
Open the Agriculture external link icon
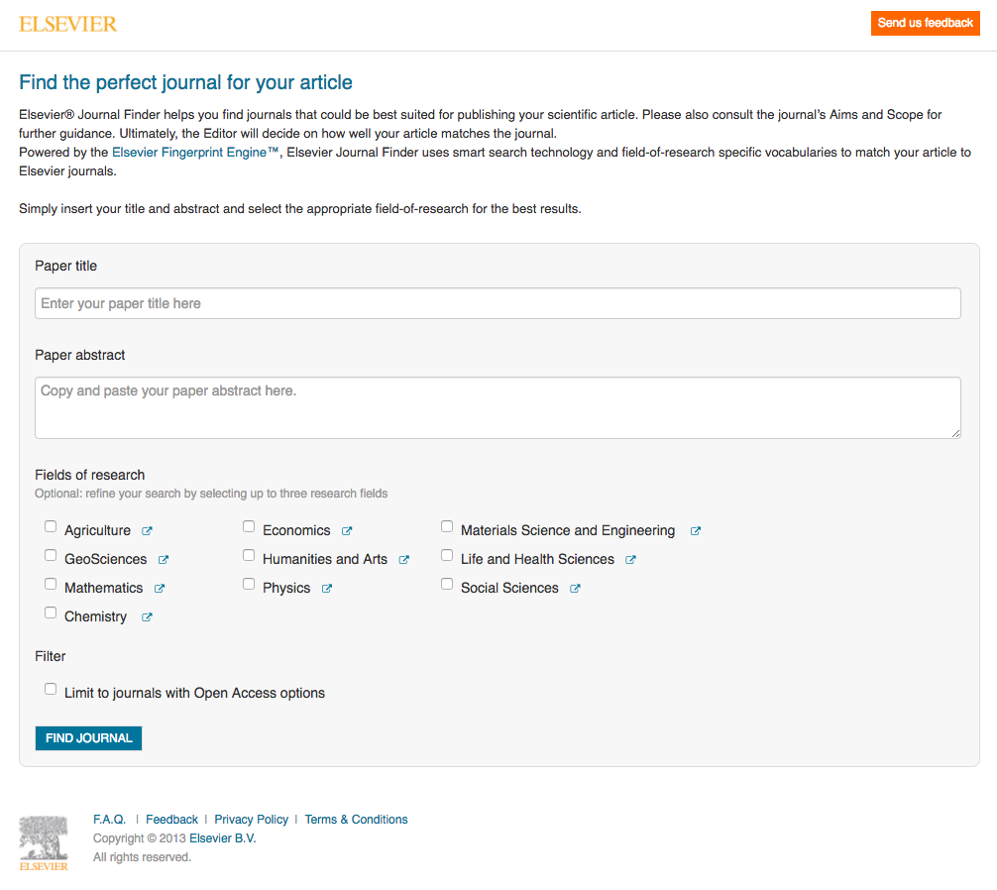tap(147, 531)
